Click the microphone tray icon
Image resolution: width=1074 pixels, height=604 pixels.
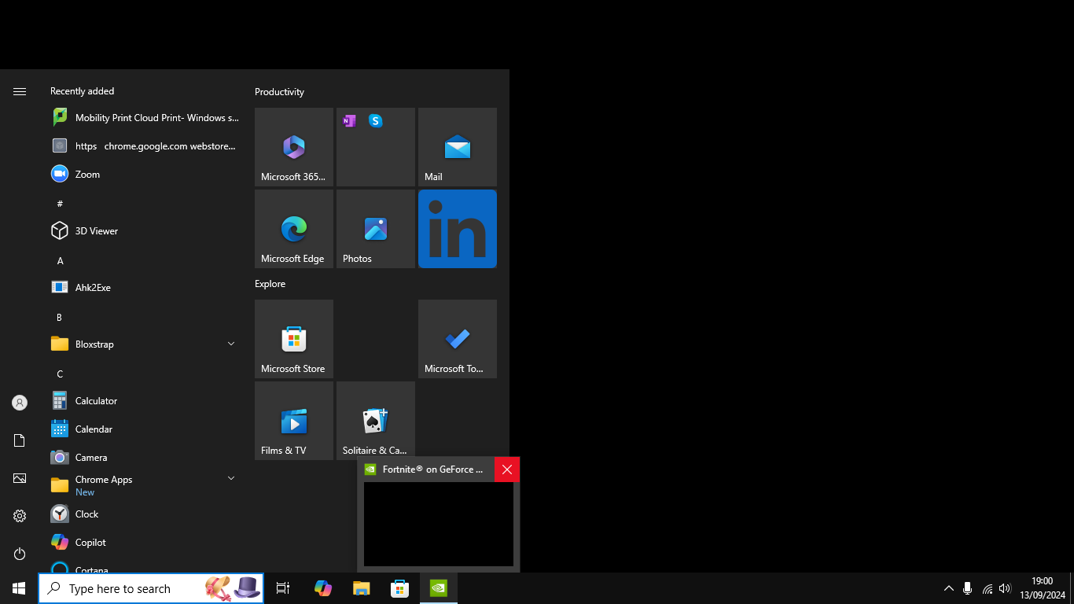(968, 588)
